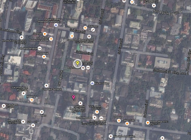Image resolution: width=191 pixels, height=140 pixels.
Task: Open the Pizza Mania marker icon
Action: [x=44, y=56]
